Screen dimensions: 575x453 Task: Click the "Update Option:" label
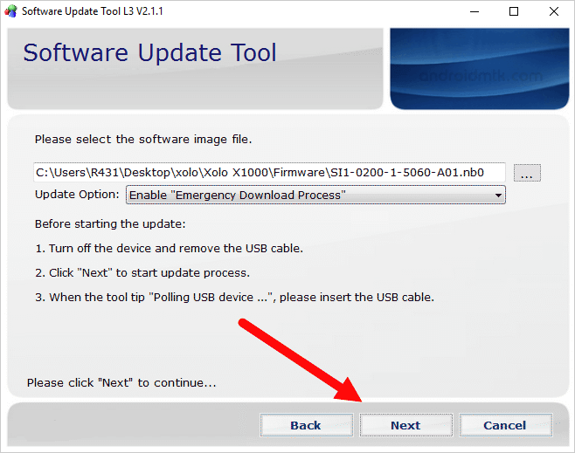76,194
